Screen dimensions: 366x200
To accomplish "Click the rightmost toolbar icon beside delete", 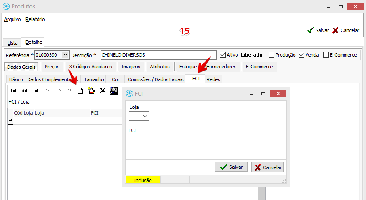I will tap(114, 91).
